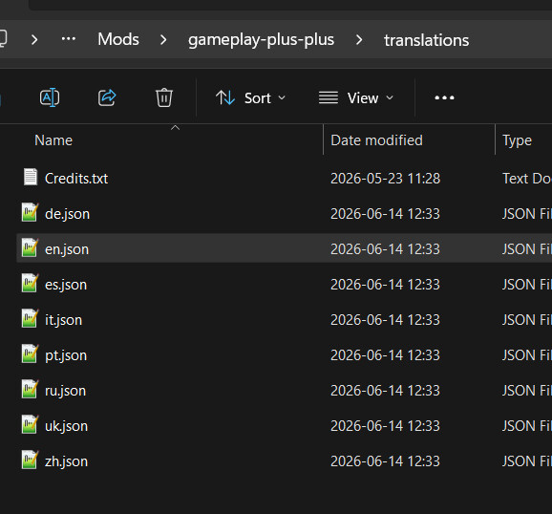Open the View dropdown
Viewport: 552px width, 514px height.
point(356,98)
